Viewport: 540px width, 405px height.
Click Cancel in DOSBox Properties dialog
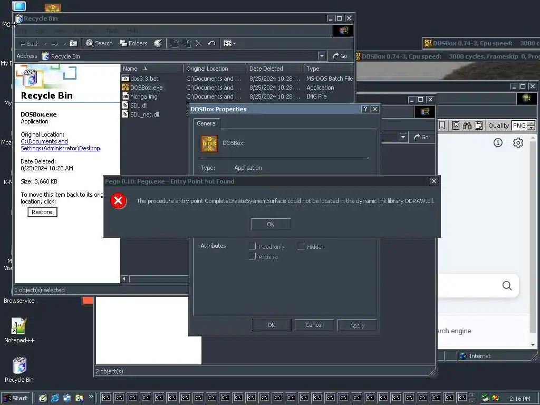click(314, 325)
